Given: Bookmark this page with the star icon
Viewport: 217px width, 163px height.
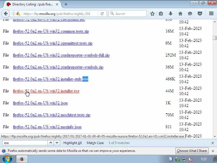Looking at the screenshot, I should 152,14.
